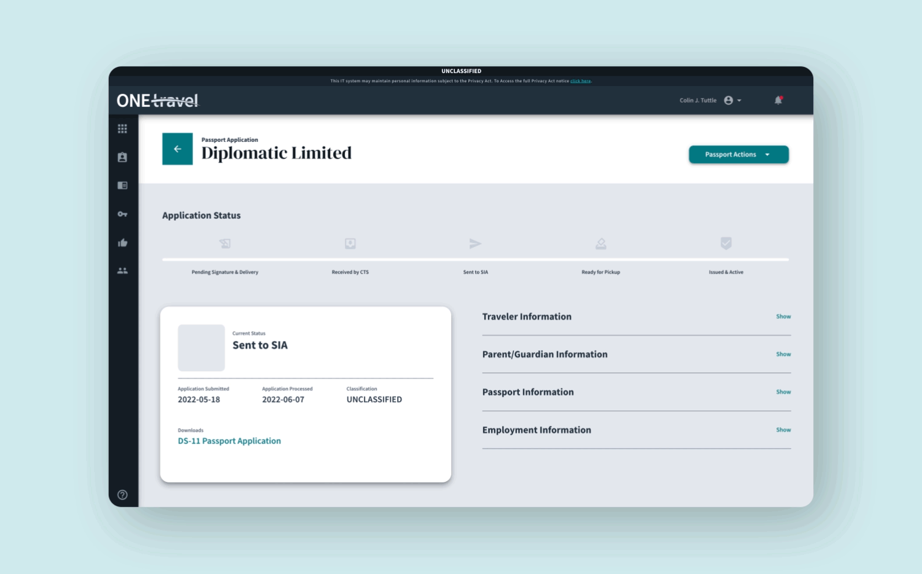922x574 pixels.
Task: Go back using the arrow button
Action: tap(177, 149)
